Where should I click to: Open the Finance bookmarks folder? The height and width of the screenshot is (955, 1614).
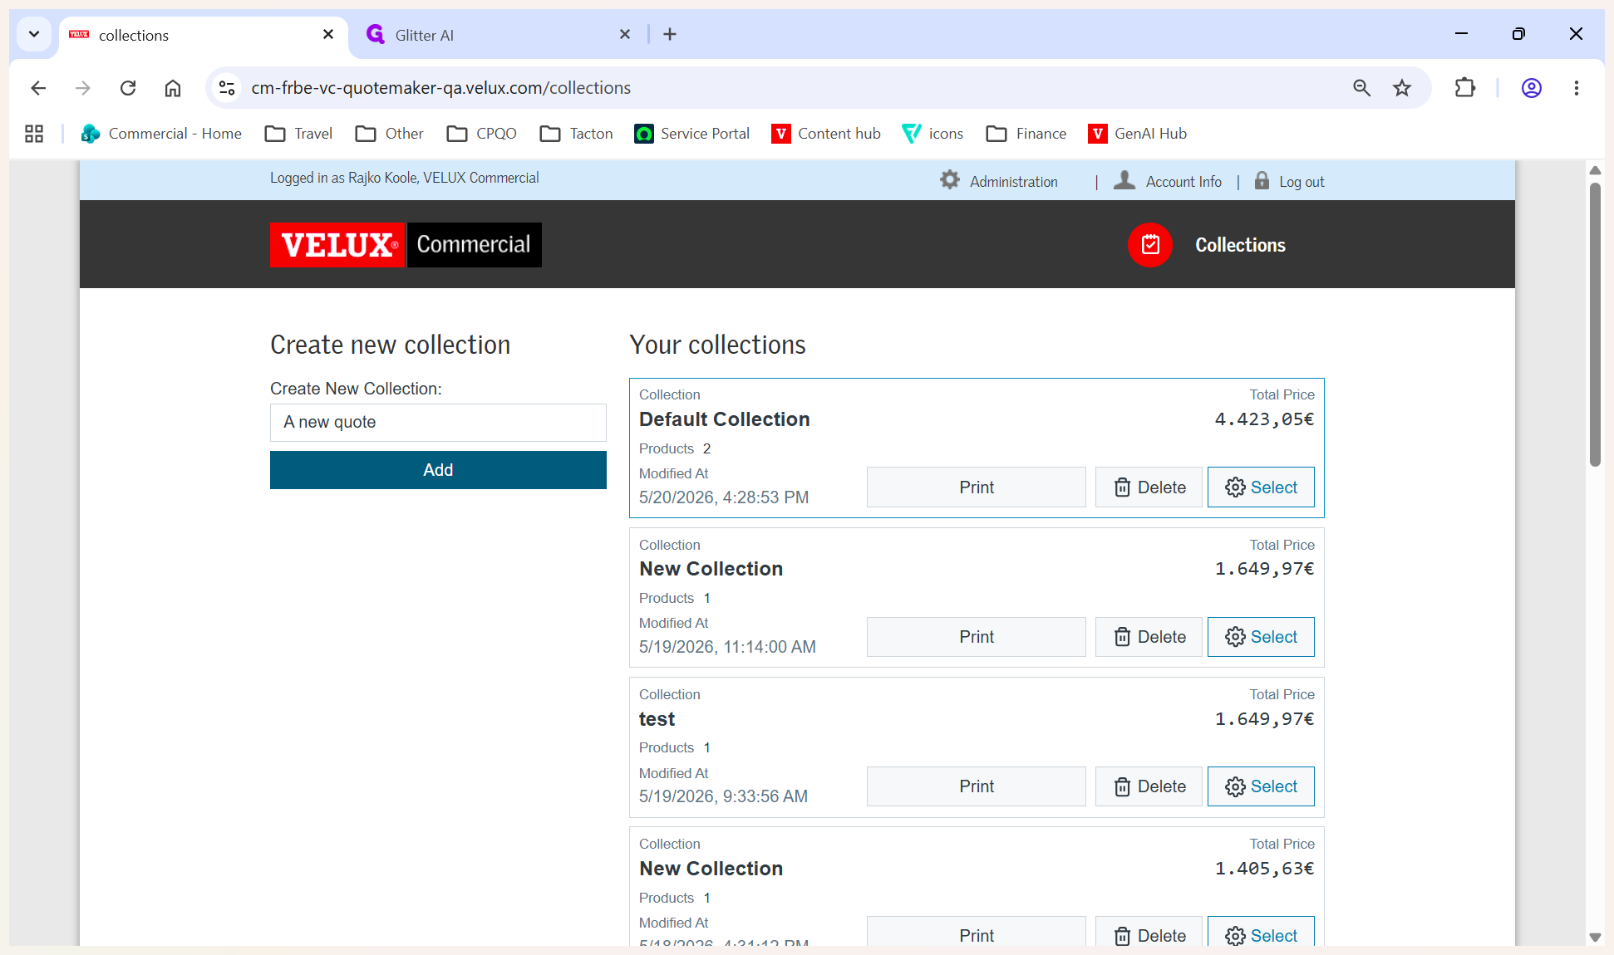click(x=1026, y=134)
